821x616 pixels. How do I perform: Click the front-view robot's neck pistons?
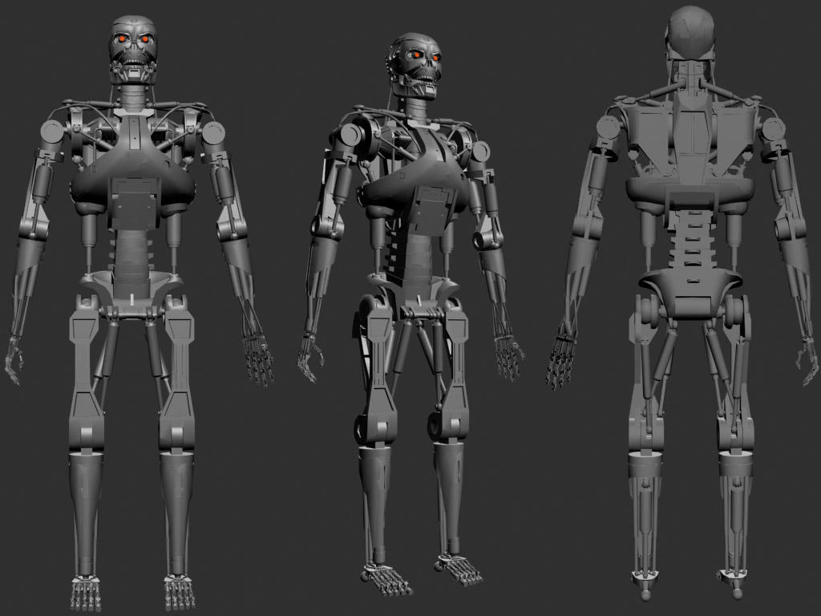(133, 96)
